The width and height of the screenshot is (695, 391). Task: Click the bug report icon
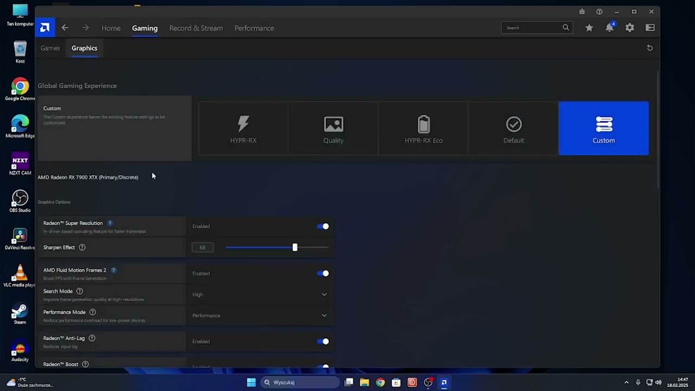(582, 11)
